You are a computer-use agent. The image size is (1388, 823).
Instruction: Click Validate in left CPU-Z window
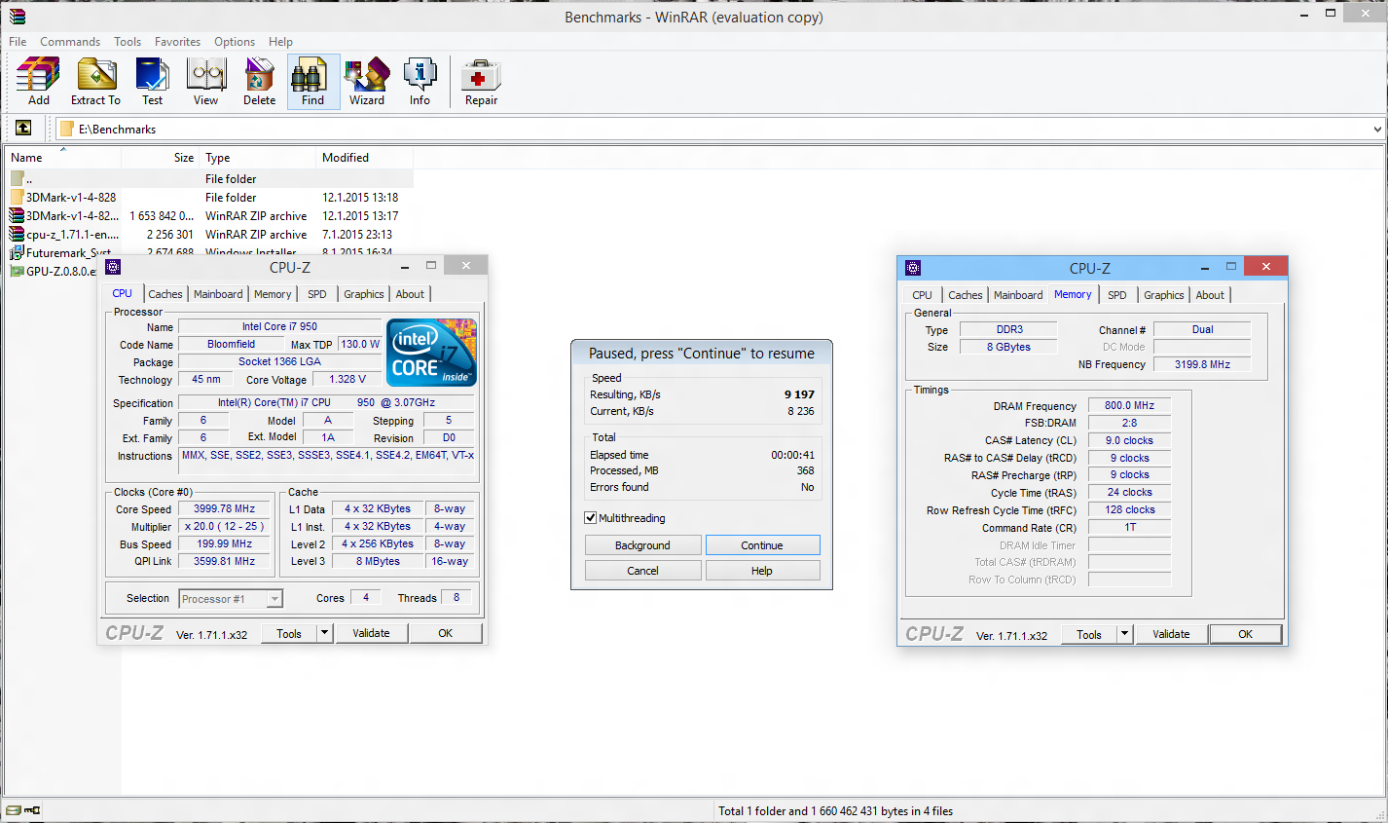pos(371,633)
